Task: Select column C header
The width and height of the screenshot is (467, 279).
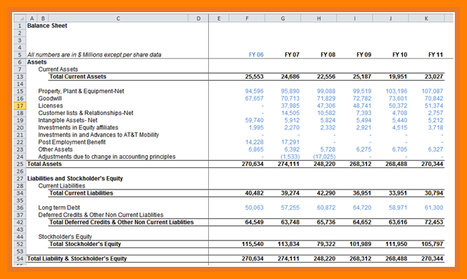Action: [x=118, y=19]
